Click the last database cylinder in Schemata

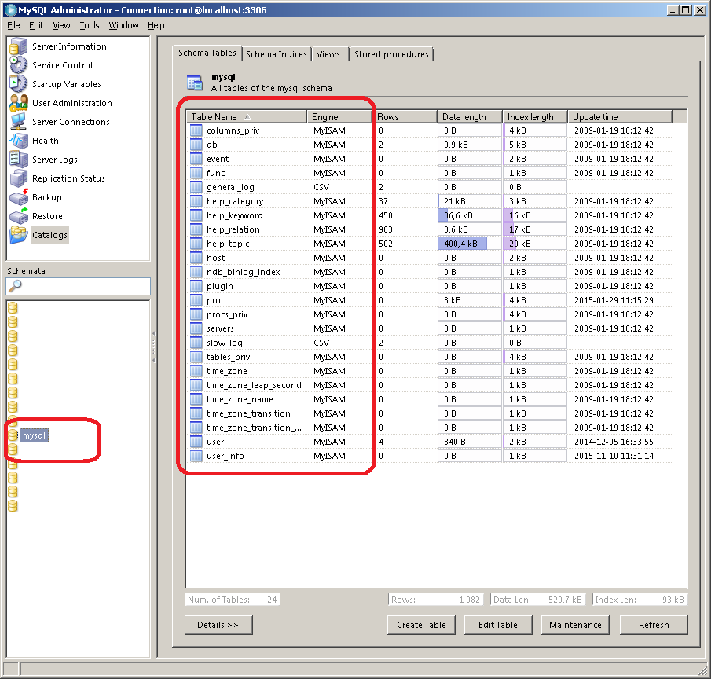pos(13,506)
